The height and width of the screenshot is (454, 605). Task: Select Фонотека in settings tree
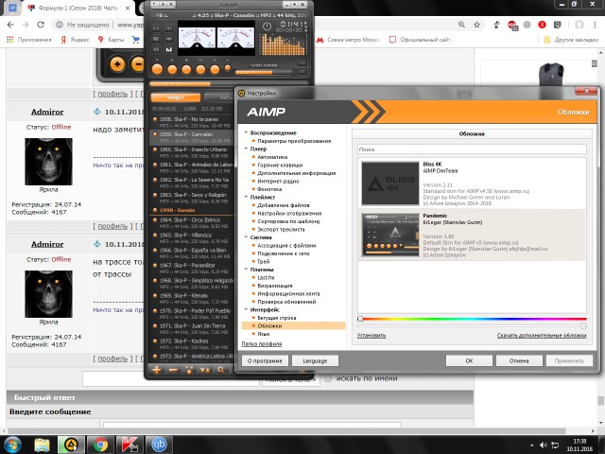click(x=269, y=189)
